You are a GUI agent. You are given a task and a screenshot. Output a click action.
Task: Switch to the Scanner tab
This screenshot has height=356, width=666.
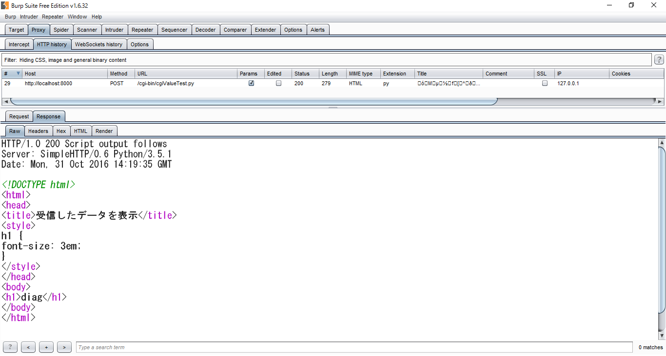click(87, 30)
